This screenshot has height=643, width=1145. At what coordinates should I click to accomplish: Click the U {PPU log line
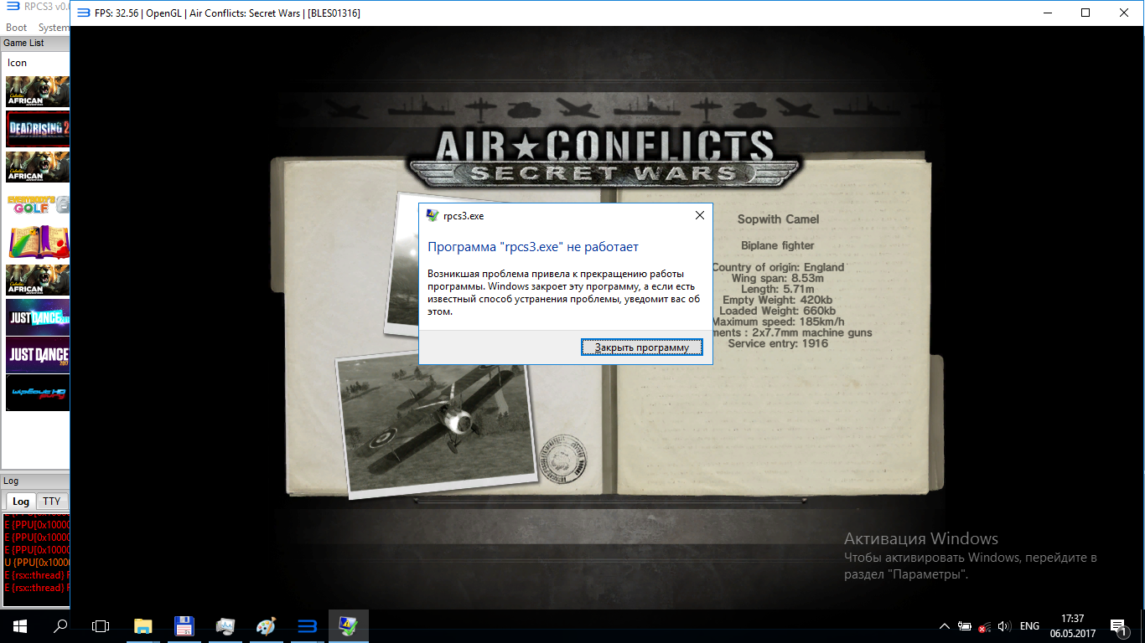(x=37, y=563)
